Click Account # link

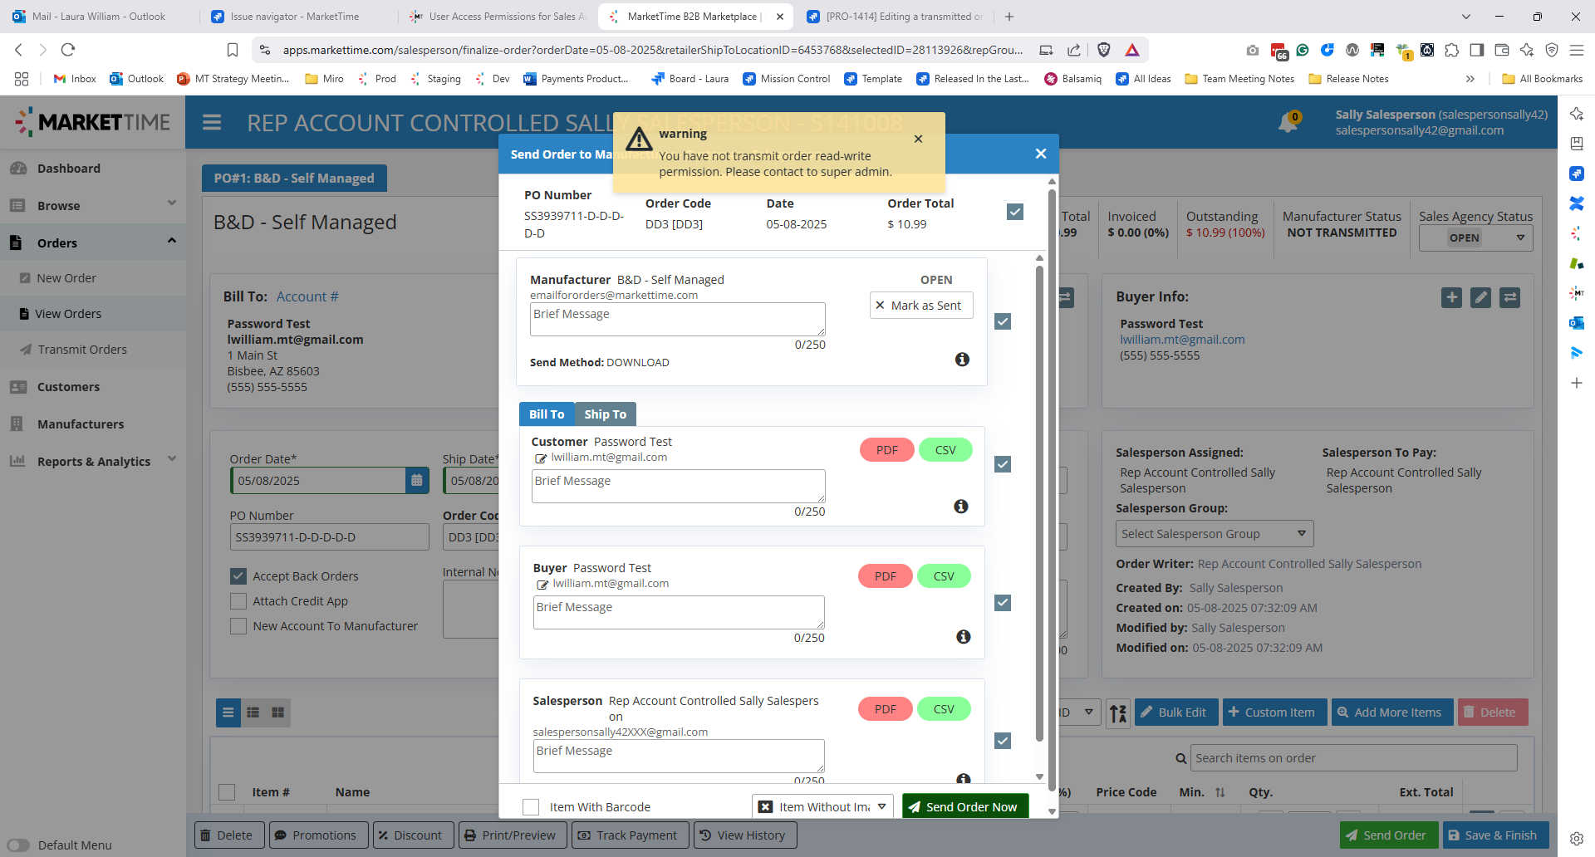point(307,297)
